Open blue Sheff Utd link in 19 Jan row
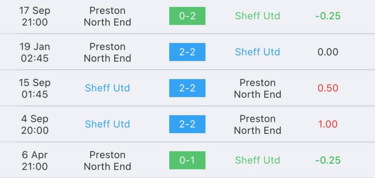The width and height of the screenshot is (375, 178). [x=257, y=52]
